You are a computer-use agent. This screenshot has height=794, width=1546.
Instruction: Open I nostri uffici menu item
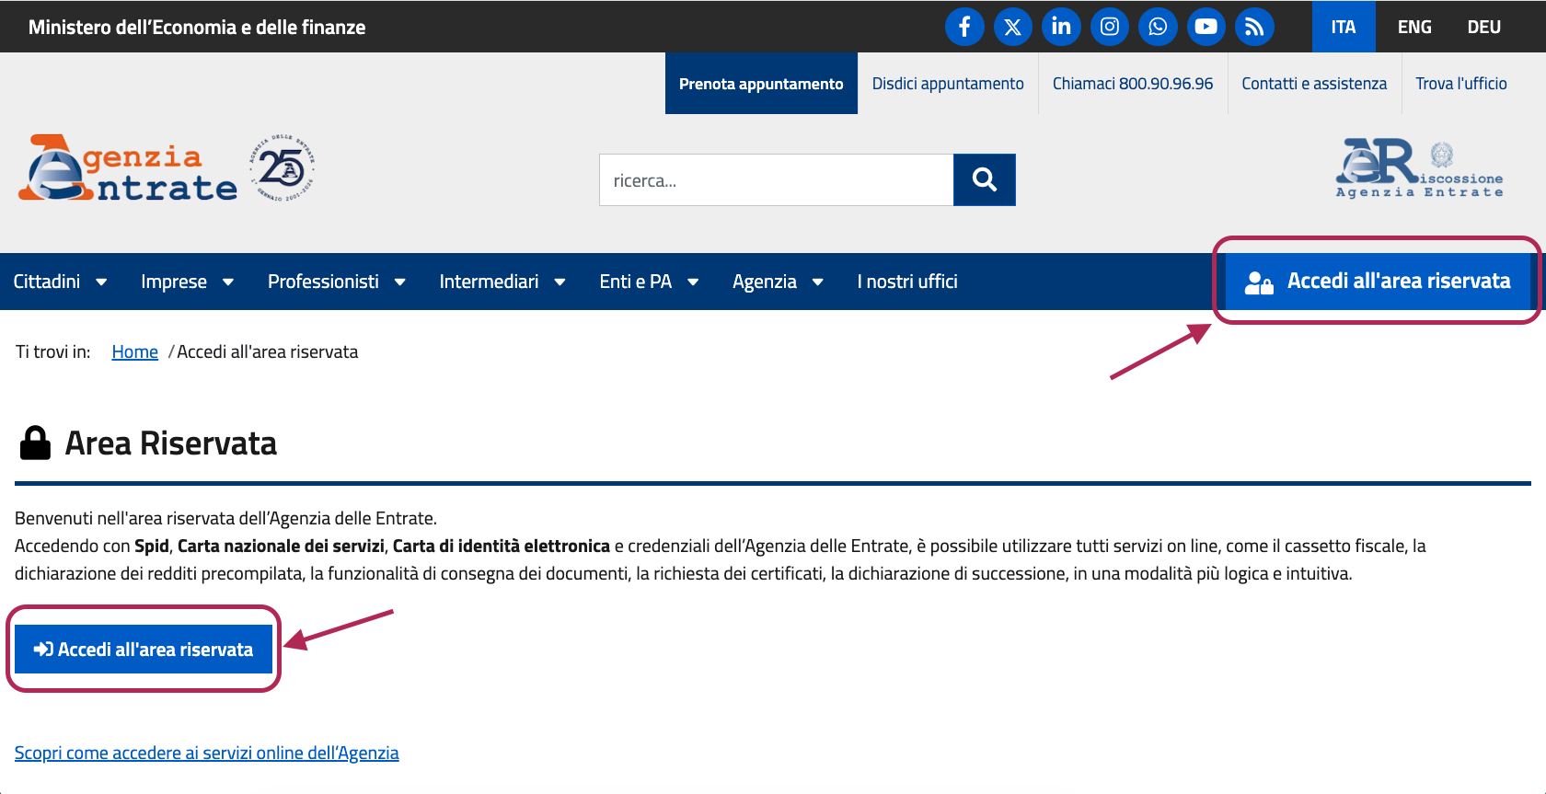[907, 282]
